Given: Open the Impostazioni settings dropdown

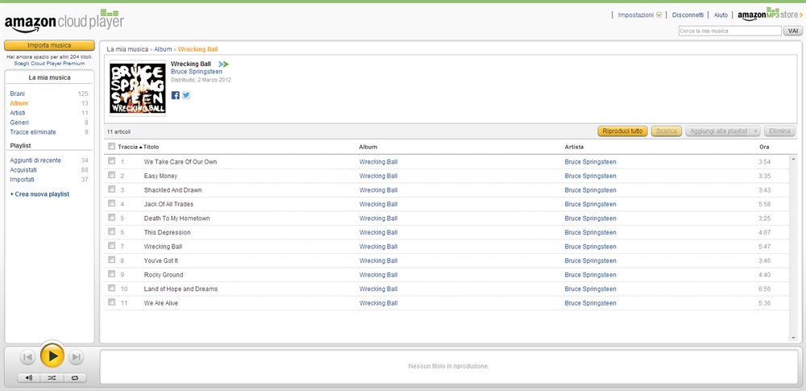Looking at the screenshot, I should point(639,15).
